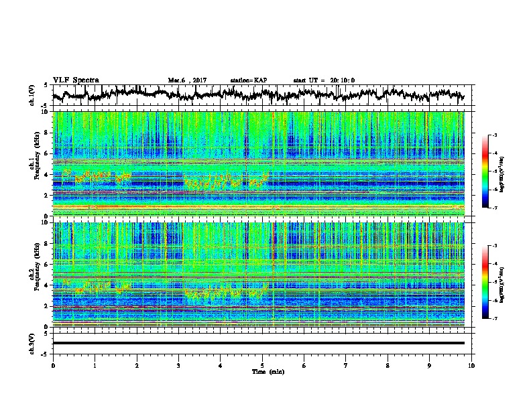
Task: Click the "station=KAP" label
Action: tap(249, 80)
